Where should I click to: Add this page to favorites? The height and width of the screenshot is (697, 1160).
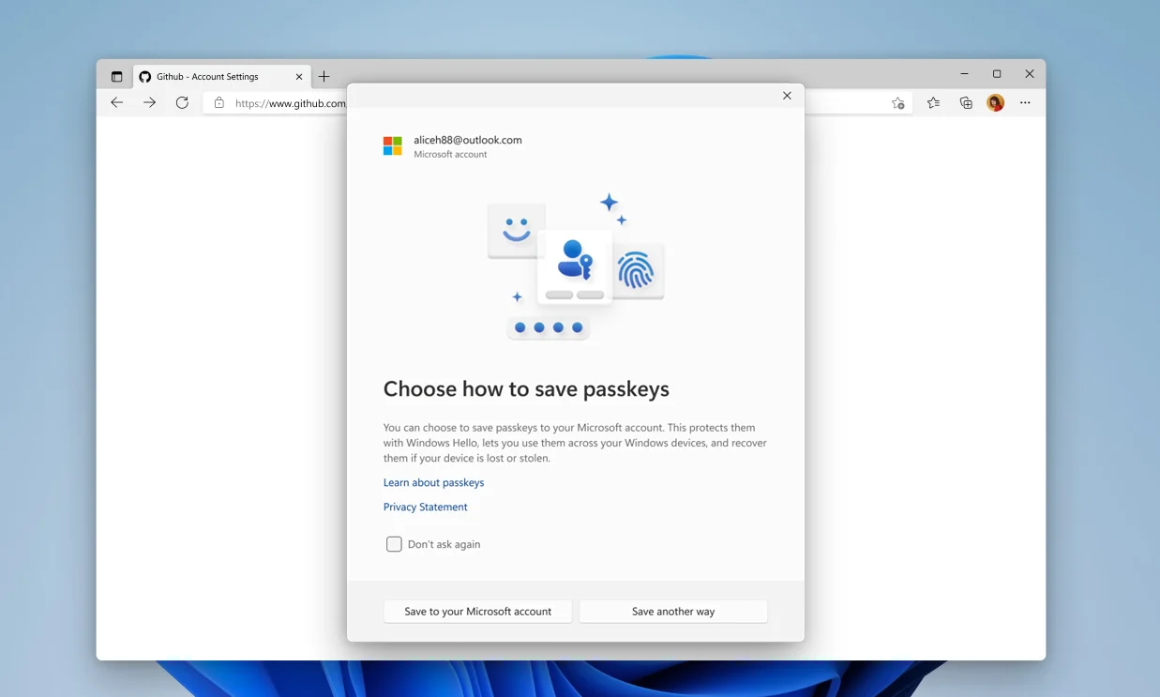tap(896, 102)
